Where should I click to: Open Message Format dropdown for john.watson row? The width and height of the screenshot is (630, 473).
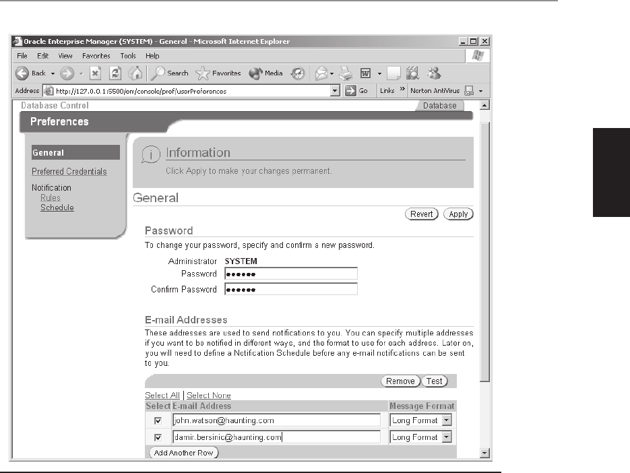tap(447, 420)
